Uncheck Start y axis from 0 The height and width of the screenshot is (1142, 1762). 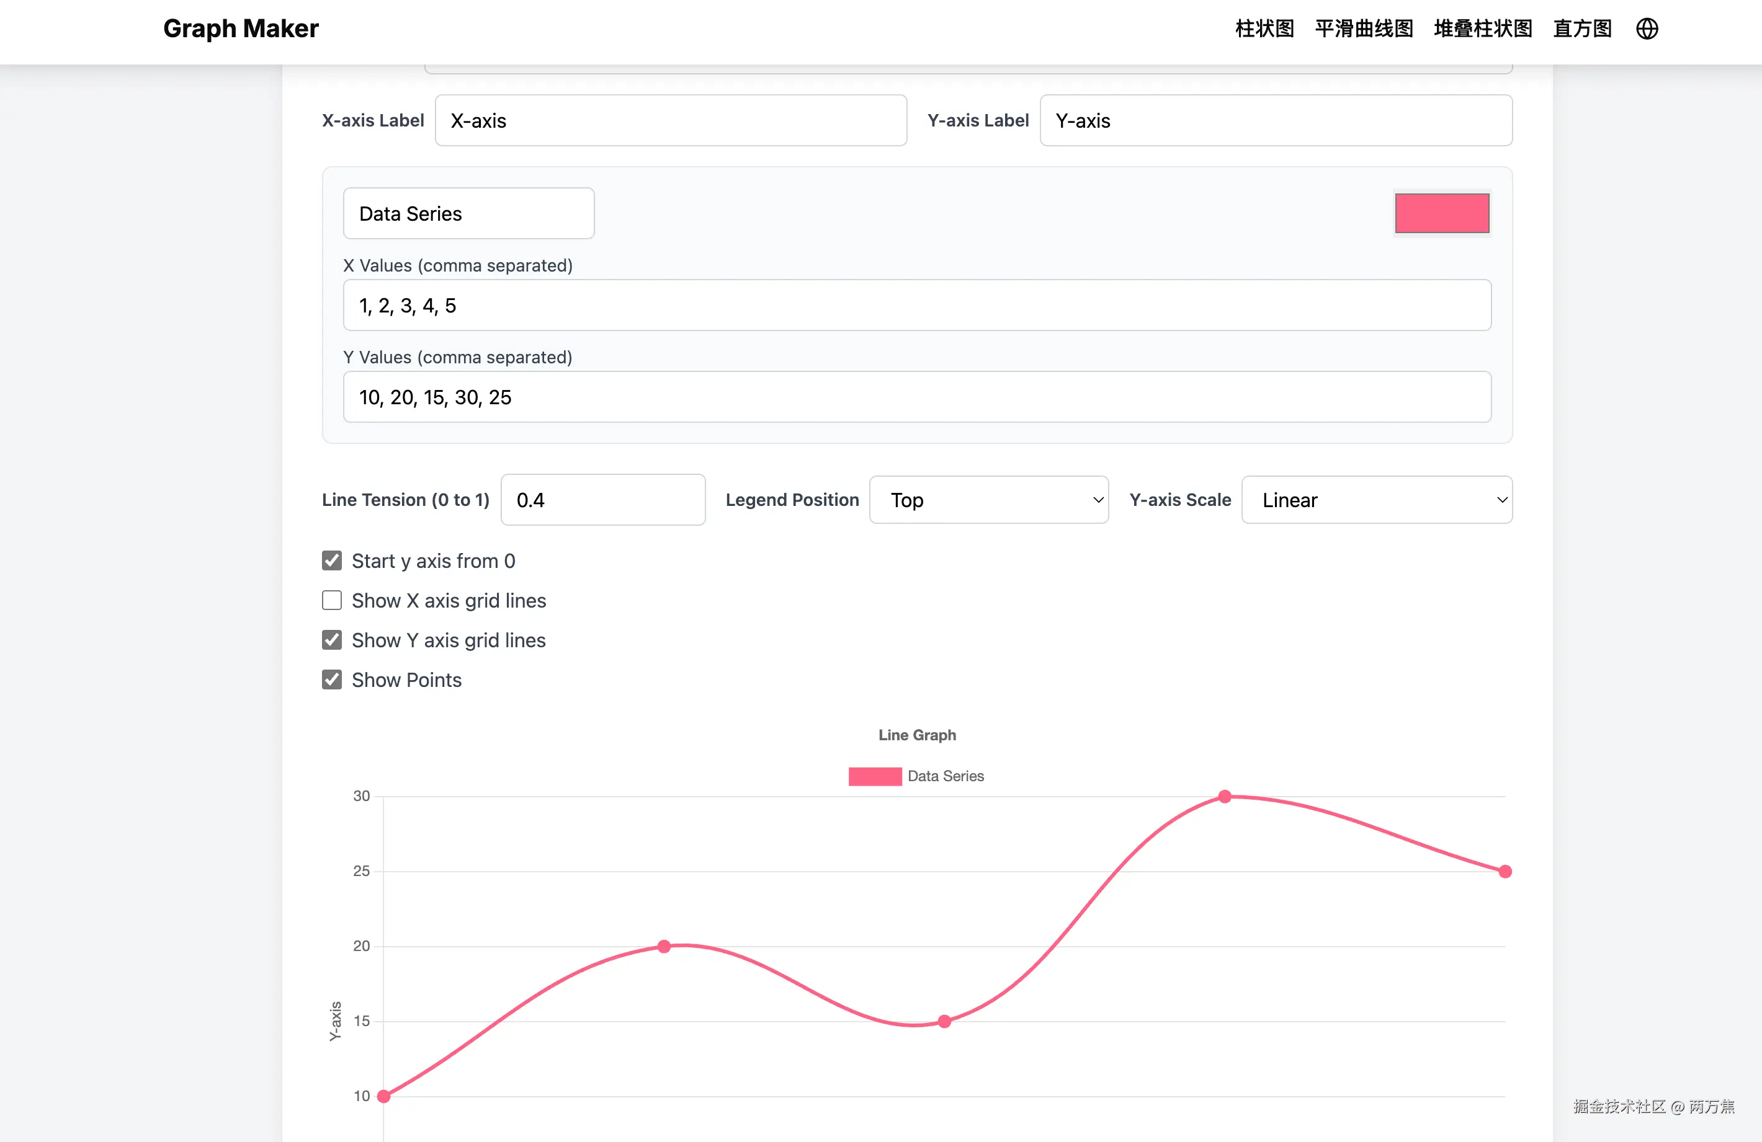point(332,560)
